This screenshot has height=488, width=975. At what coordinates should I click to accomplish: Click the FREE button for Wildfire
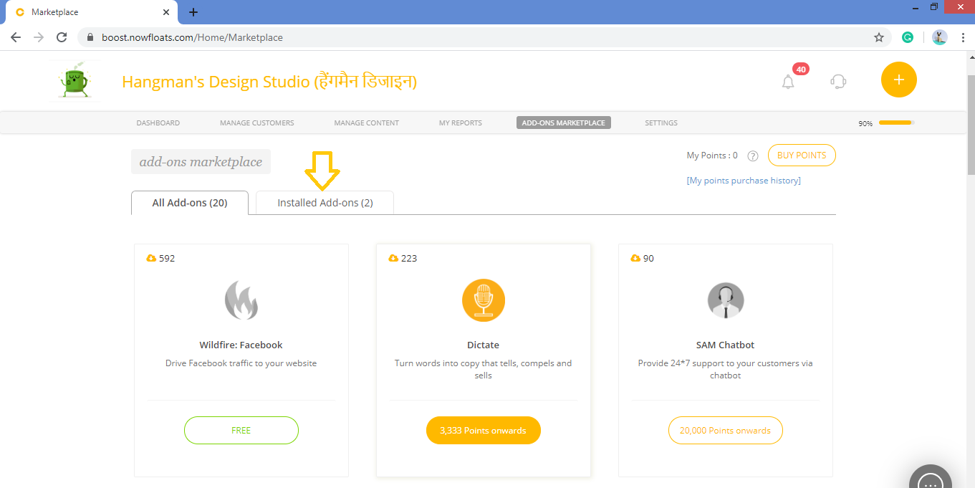tap(241, 431)
